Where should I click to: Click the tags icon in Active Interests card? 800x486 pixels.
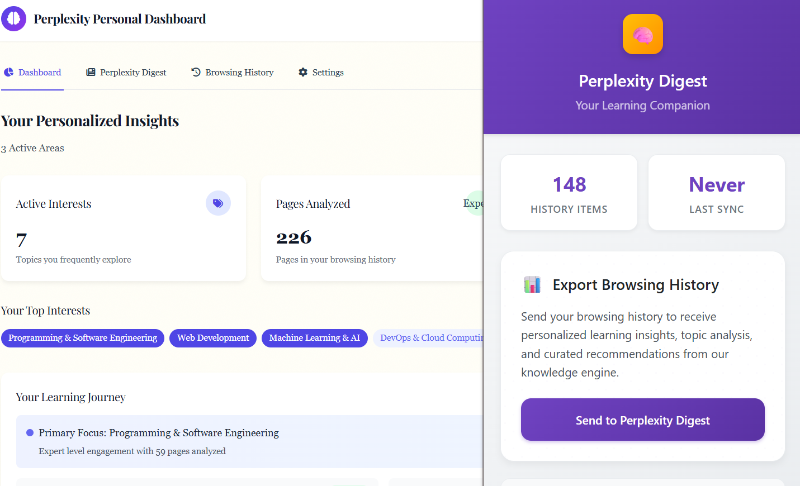tap(218, 203)
